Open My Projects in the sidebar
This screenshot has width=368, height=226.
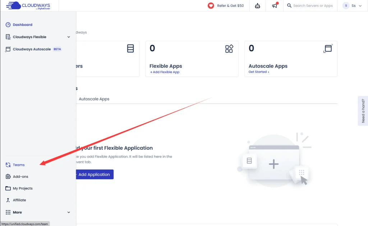[23, 188]
